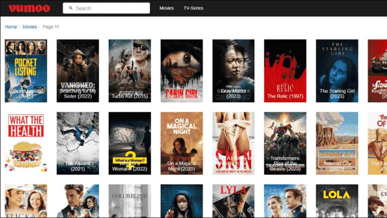Open the Pocket Listing (2015) poster
387x218 pixels.
(26, 71)
